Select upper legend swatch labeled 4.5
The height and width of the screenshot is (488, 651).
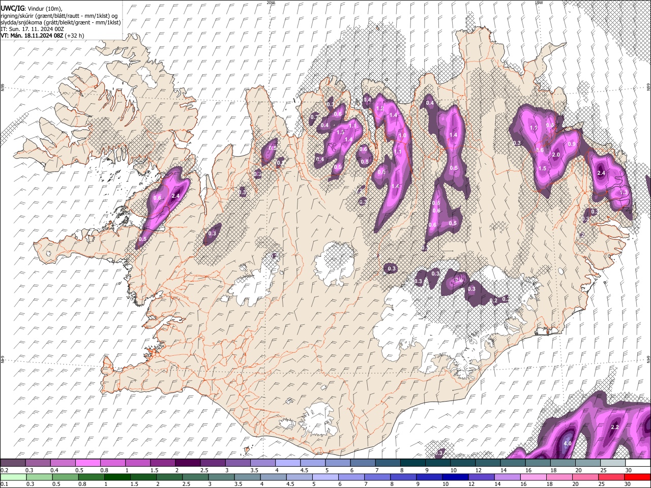pyautogui.click(x=312, y=463)
